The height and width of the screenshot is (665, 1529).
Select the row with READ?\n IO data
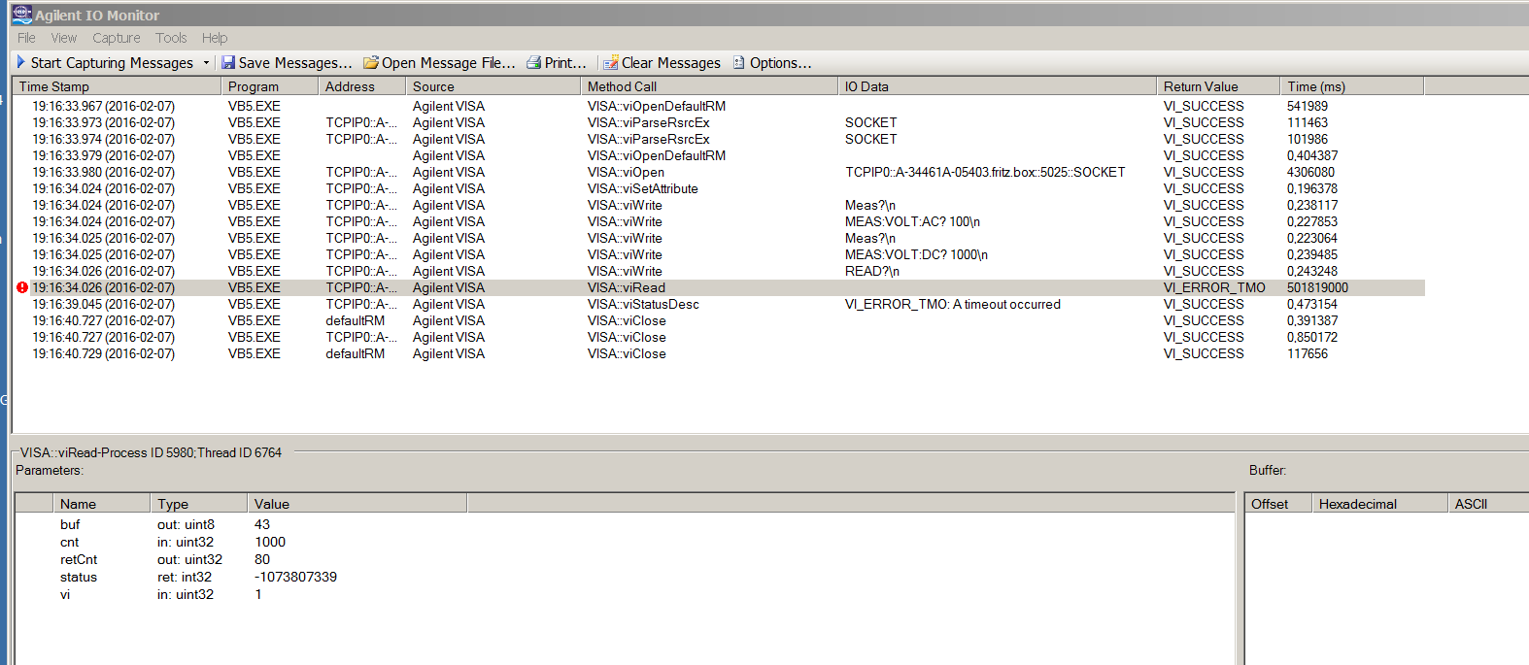[x=719, y=271]
